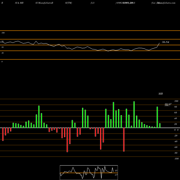This screenshot has width=180, height=180.
Task: Click the MR panel title label
Action: (161, 94)
